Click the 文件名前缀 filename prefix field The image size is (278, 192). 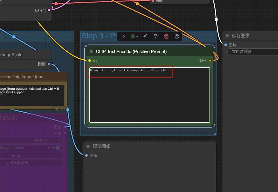coord(253,52)
